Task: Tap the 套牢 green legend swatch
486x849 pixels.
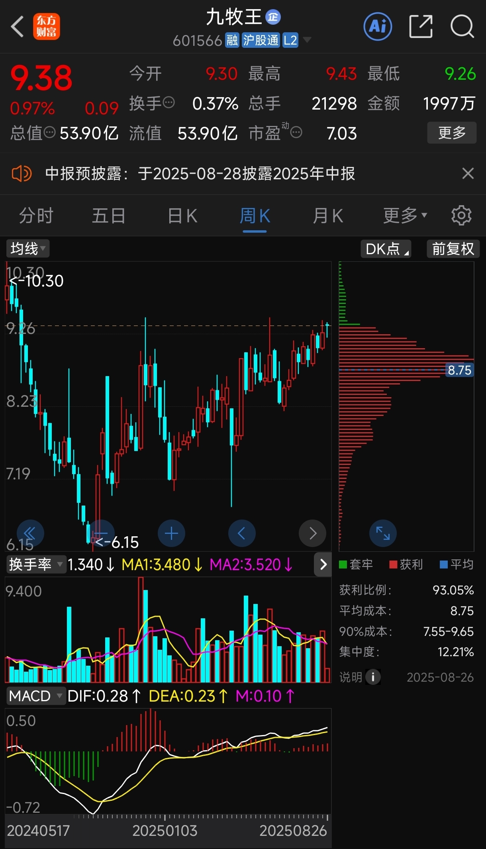Action: point(343,565)
